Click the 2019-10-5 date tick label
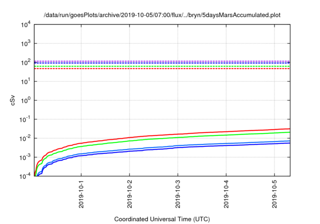The width and height of the screenshot is (320, 224). pos(274,194)
